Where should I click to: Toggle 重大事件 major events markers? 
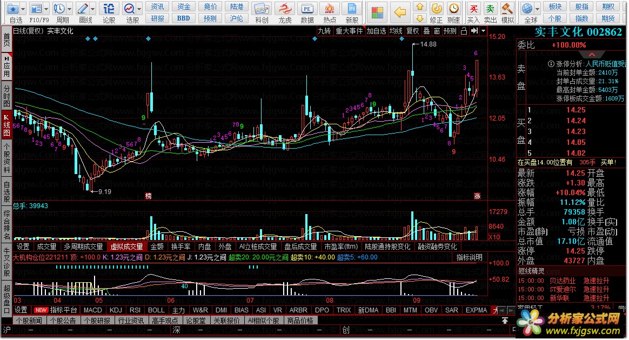point(349,31)
